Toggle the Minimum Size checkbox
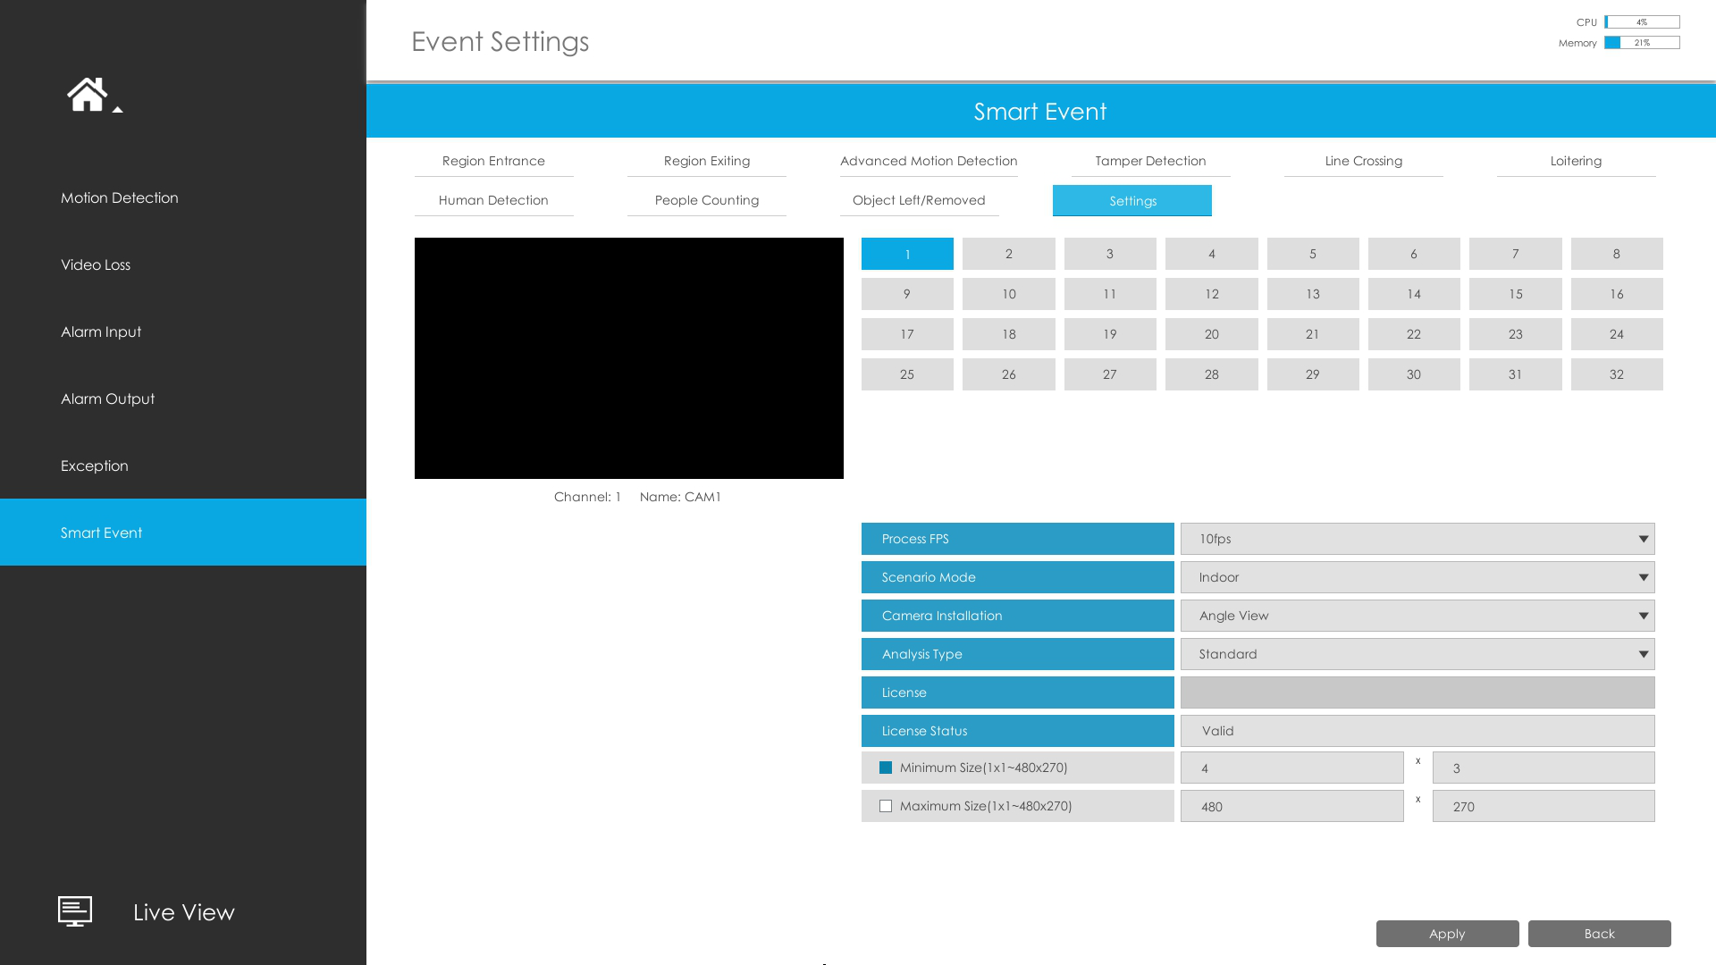 tap(886, 768)
